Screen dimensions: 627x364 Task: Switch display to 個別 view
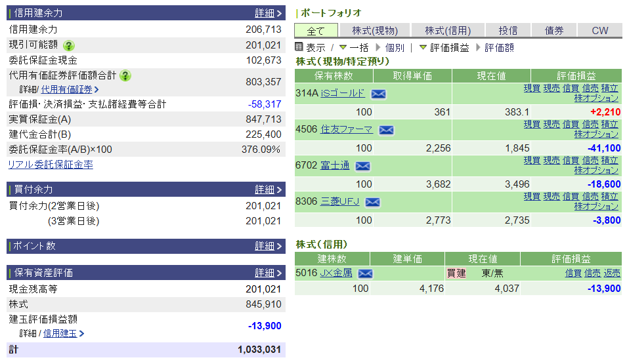point(394,48)
